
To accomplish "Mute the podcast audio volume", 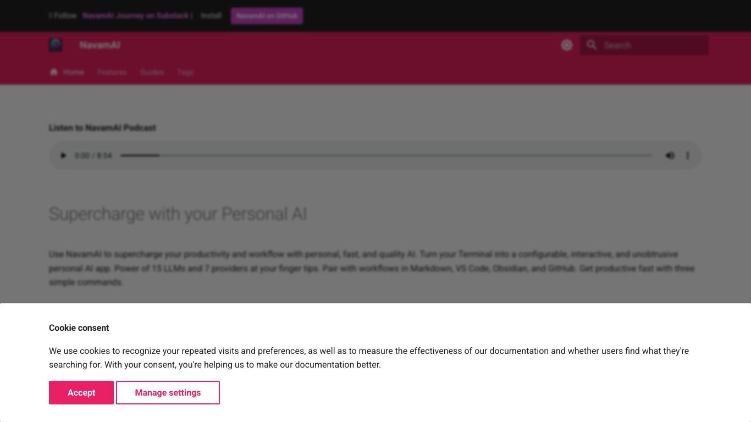I will (x=670, y=156).
